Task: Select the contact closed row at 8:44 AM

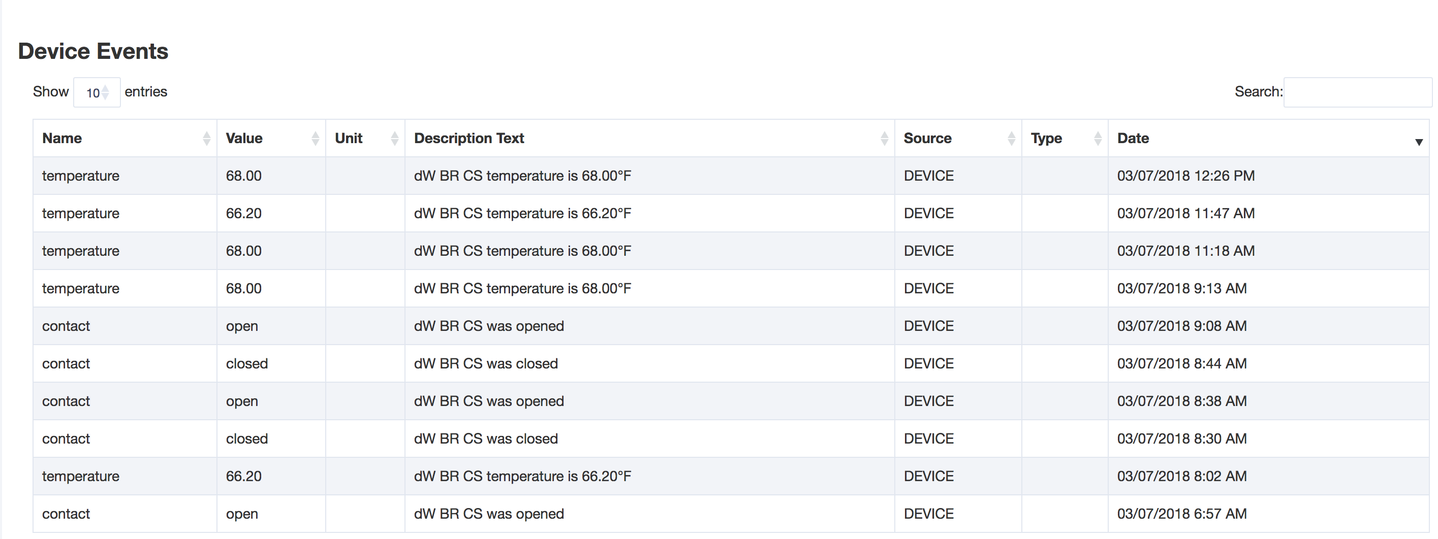Action: coord(731,363)
